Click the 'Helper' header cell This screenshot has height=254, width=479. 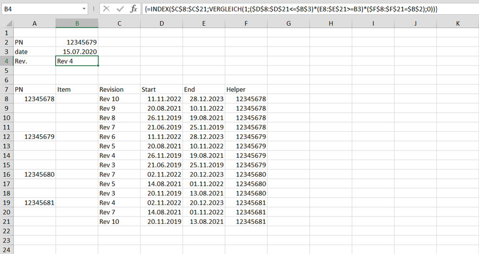(x=246, y=90)
